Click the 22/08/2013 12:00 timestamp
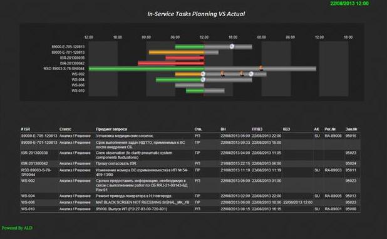 pos(349,4)
